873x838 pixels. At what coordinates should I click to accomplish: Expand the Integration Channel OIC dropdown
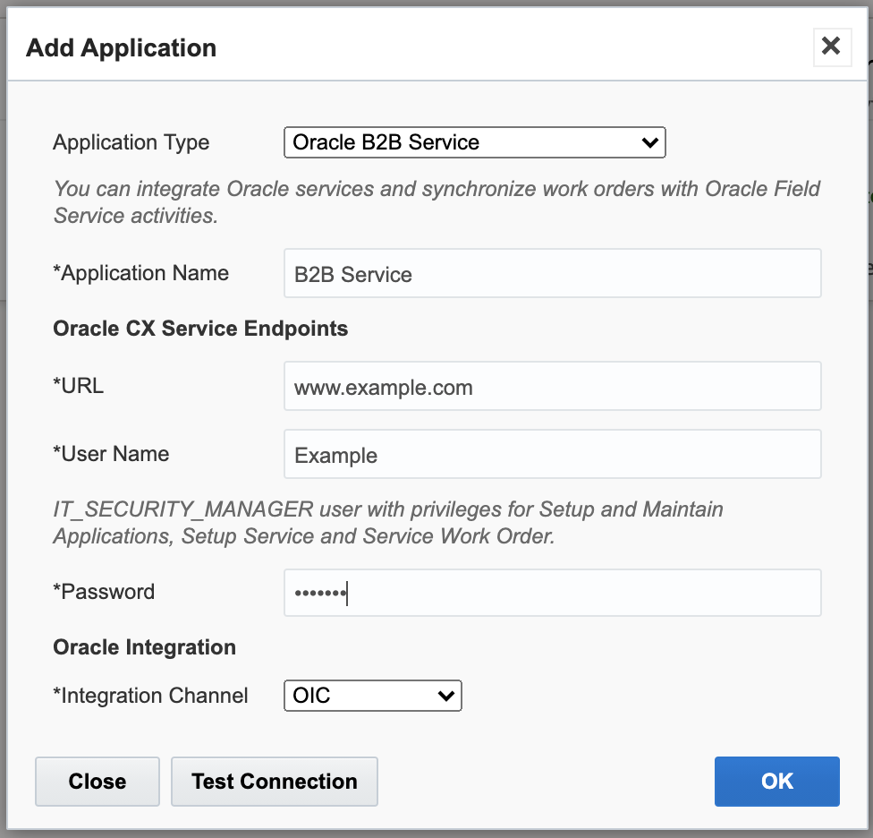pos(372,696)
